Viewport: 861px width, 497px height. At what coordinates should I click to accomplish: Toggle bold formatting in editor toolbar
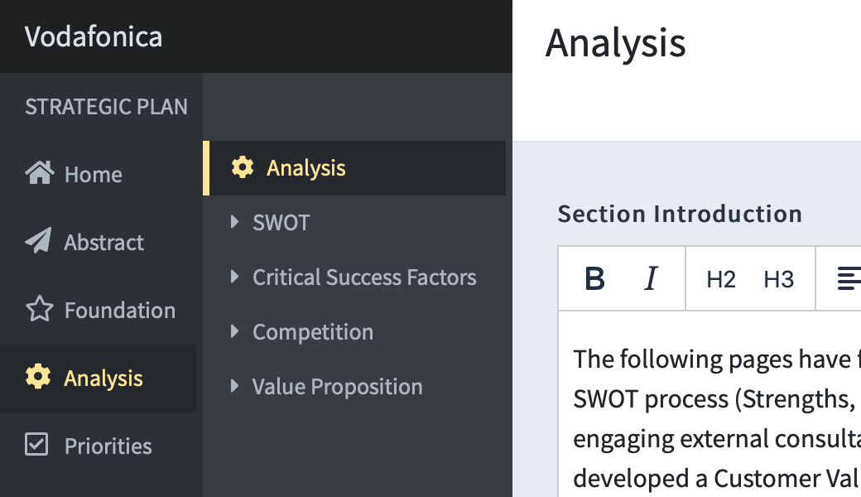594,278
